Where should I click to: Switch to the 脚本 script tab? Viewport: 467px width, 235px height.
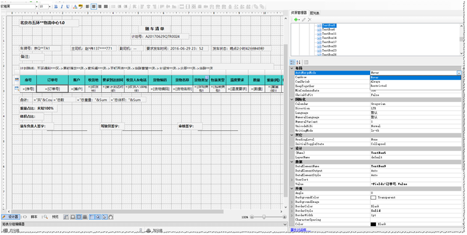(x=32, y=216)
